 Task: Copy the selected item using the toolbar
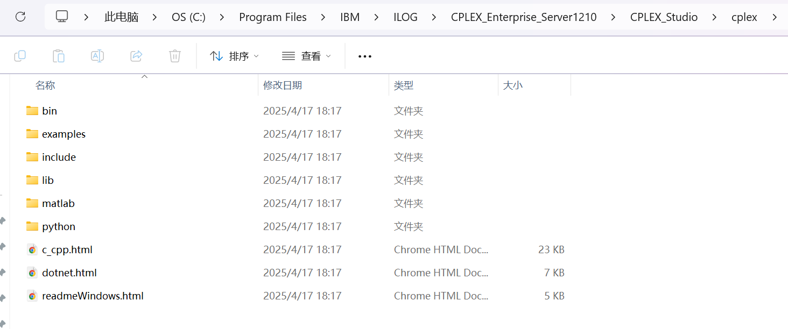pyautogui.click(x=20, y=55)
